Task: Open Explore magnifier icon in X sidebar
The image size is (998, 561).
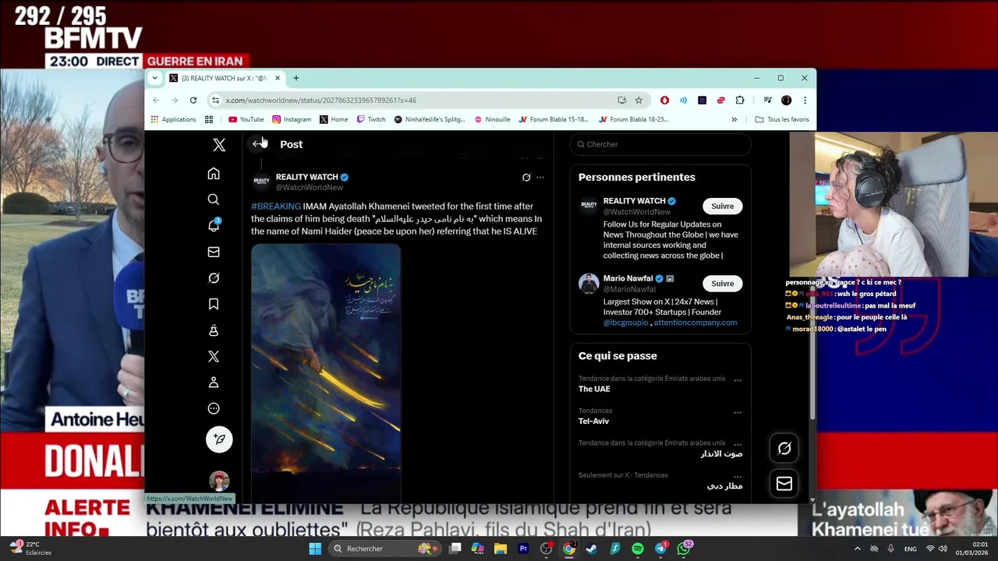Action: click(x=214, y=199)
